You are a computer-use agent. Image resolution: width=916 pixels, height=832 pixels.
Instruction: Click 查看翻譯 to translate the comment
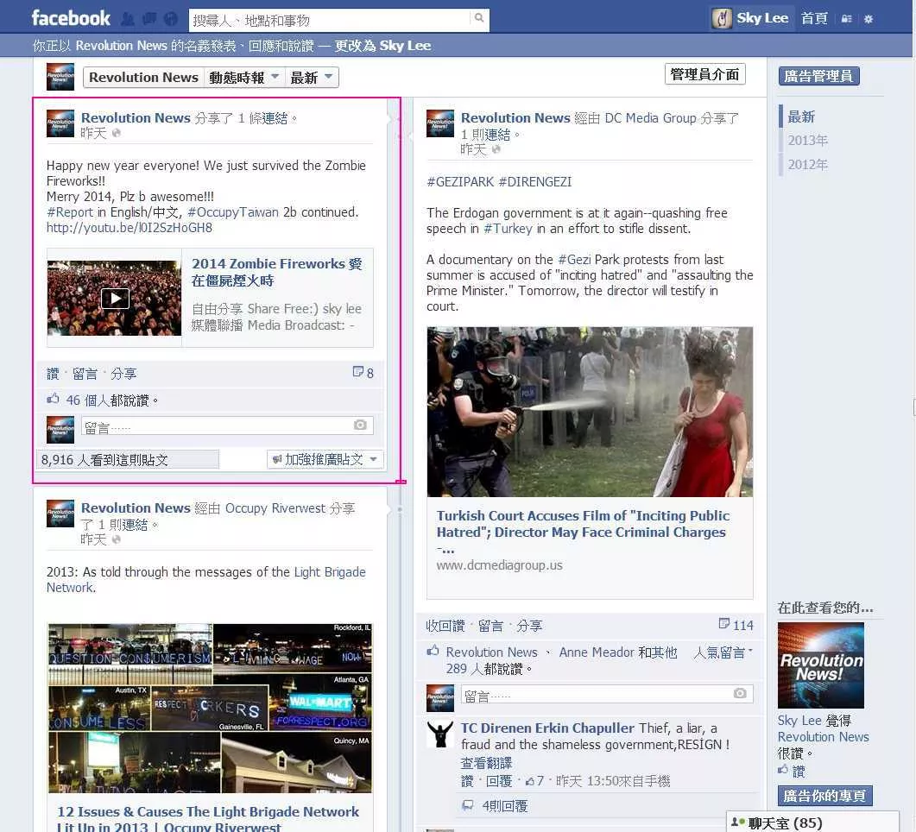pyautogui.click(x=486, y=763)
